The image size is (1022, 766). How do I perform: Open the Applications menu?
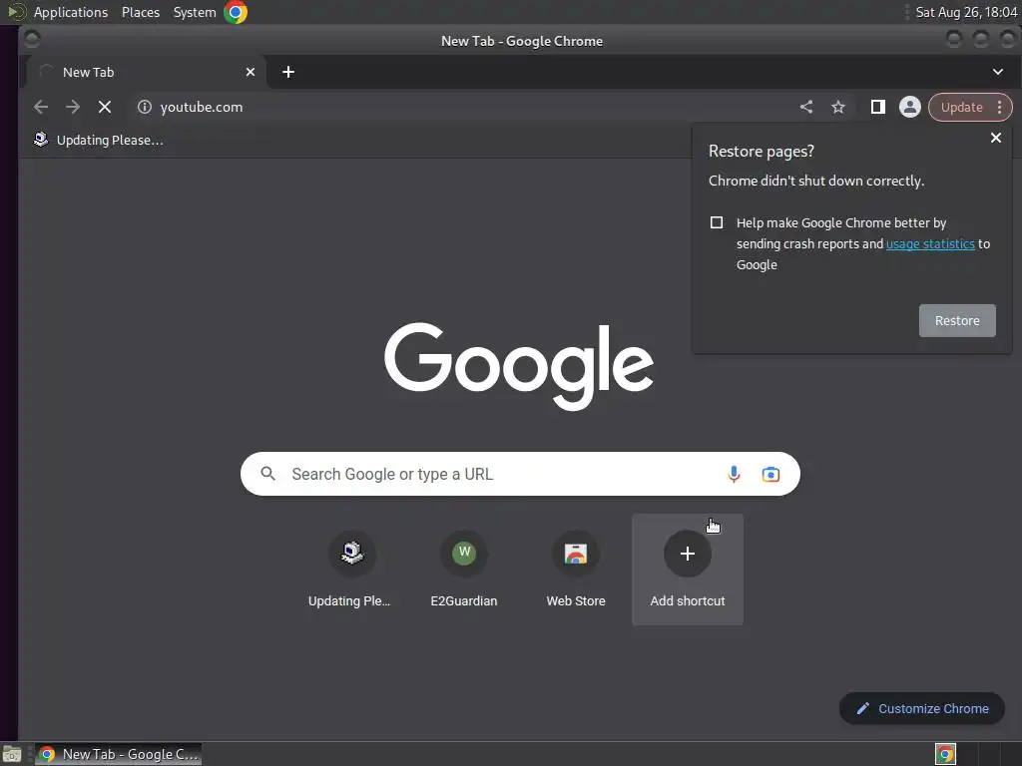coord(71,12)
